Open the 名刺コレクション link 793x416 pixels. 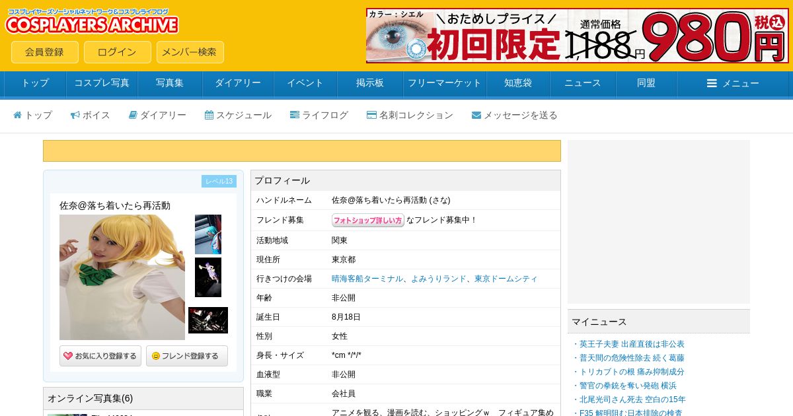(x=410, y=115)
